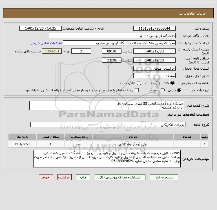Image resolution: width=217 pixels, height=210 pixels.
Task: Click the شرح کلی نیاز label
Action: pyautogui.click(x=197, y=106)
